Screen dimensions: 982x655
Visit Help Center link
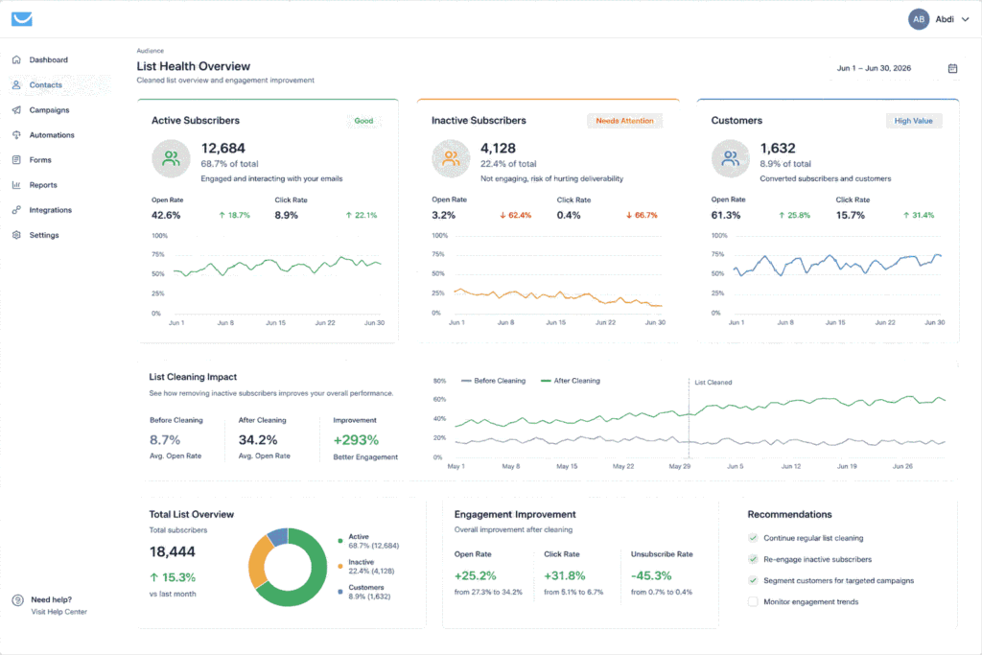(58, 612)
